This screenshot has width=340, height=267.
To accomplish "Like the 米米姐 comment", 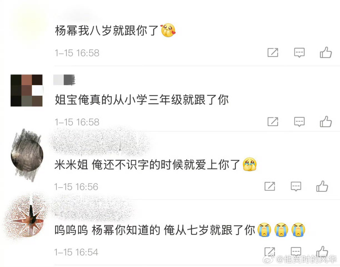I will [322, 186].
